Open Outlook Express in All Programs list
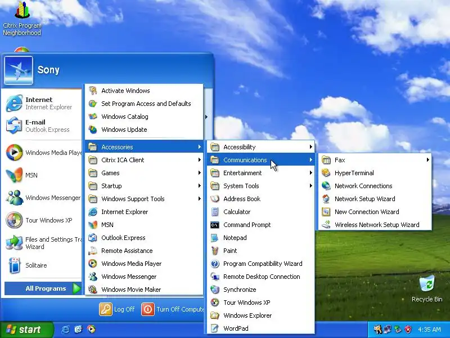This screenshot has width=450, height=338. coord(144,238)
